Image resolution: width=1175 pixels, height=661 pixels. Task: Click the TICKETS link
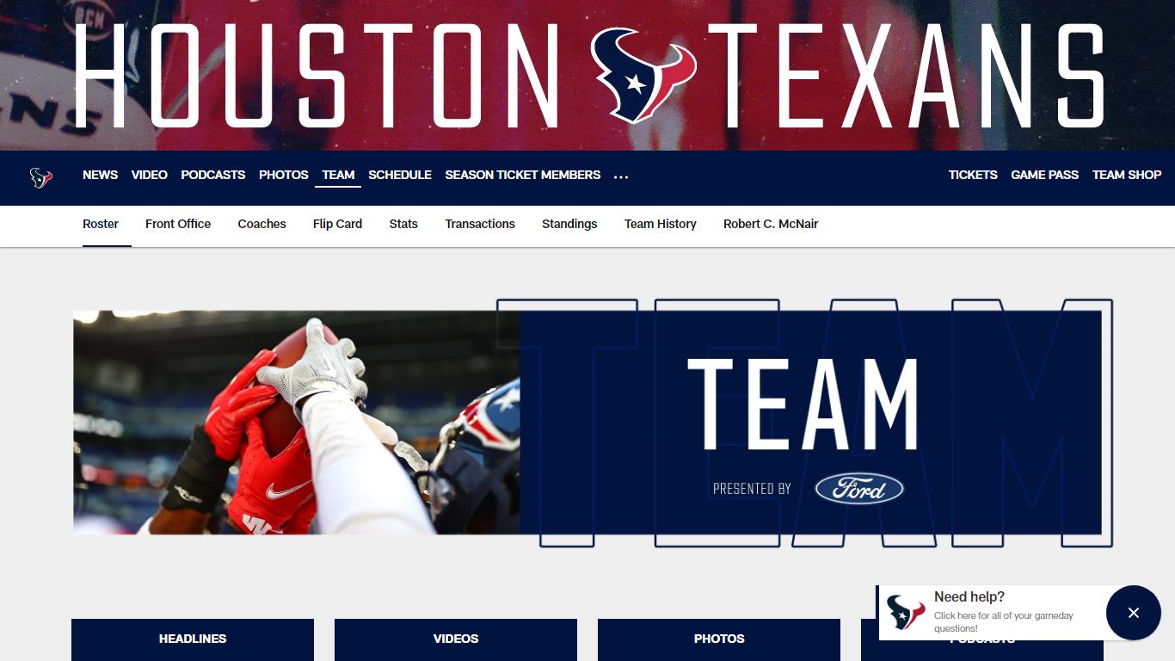(x=973, y=175)
